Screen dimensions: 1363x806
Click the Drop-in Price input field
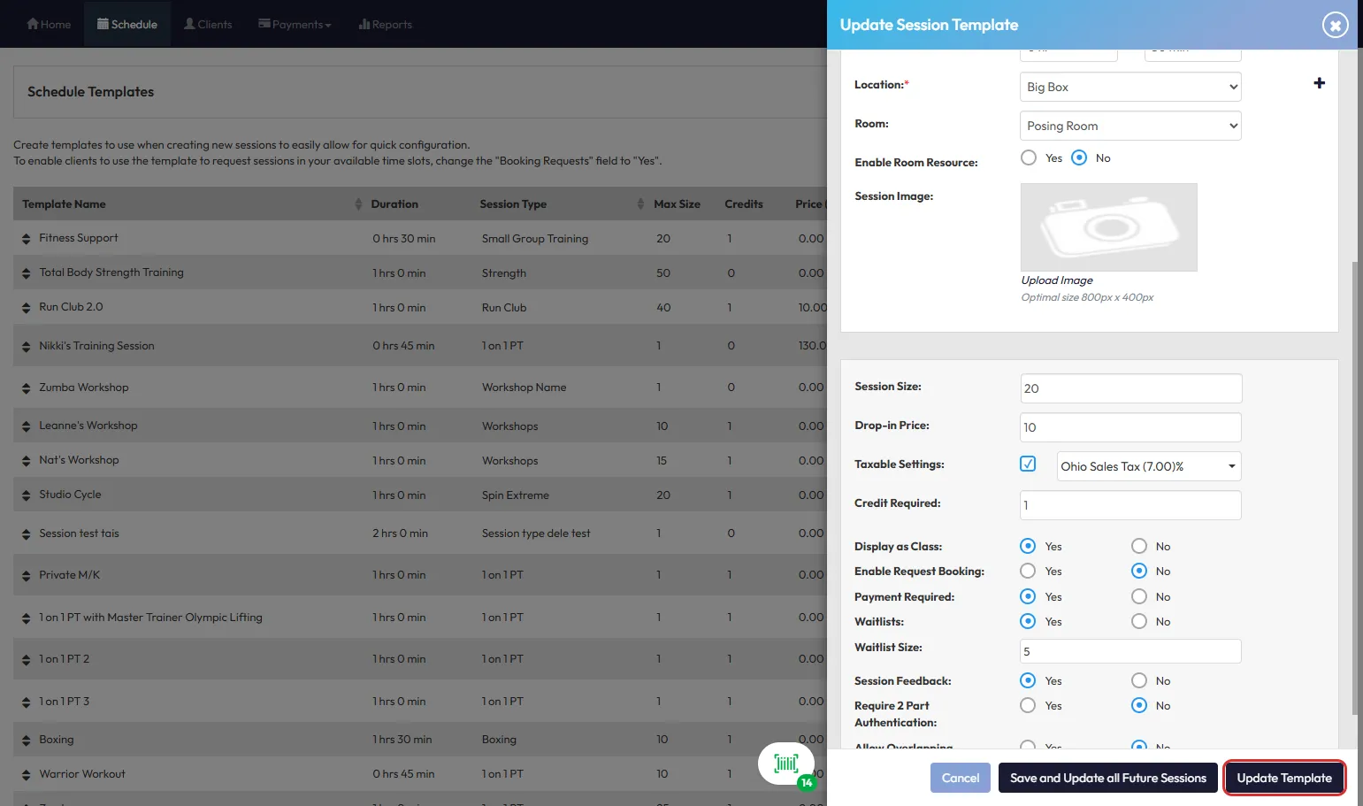(1129, 427)
